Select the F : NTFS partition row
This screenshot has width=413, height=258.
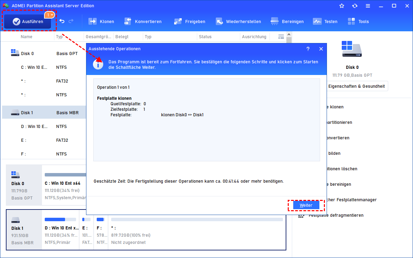(x=44, y=154)
